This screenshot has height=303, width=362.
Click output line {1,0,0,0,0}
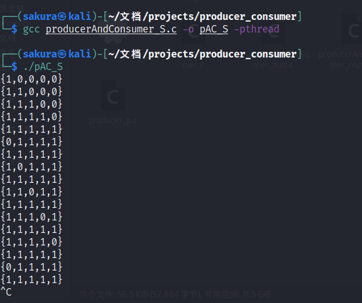pyautogui.click(x=31, y=79)
